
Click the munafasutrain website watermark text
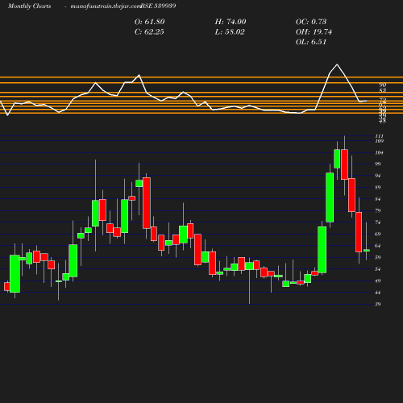tap(106, 6)
